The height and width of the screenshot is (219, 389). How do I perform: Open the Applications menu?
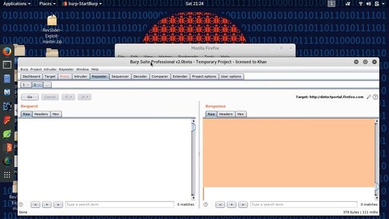[x=16, y=4]
